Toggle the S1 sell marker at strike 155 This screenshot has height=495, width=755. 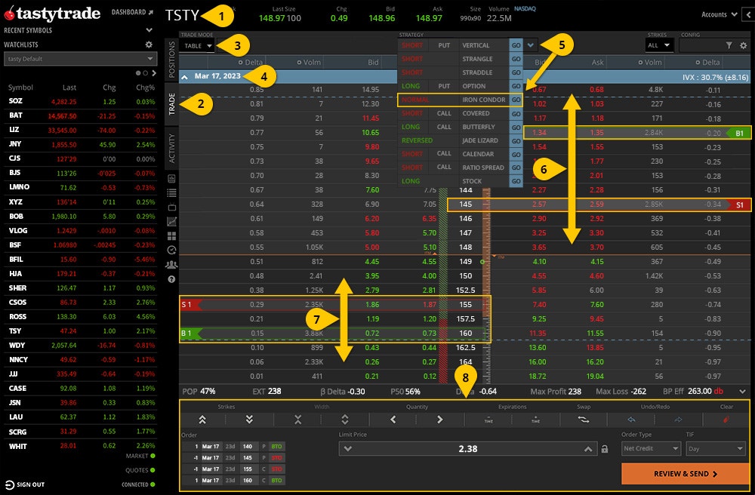(191, 305)
